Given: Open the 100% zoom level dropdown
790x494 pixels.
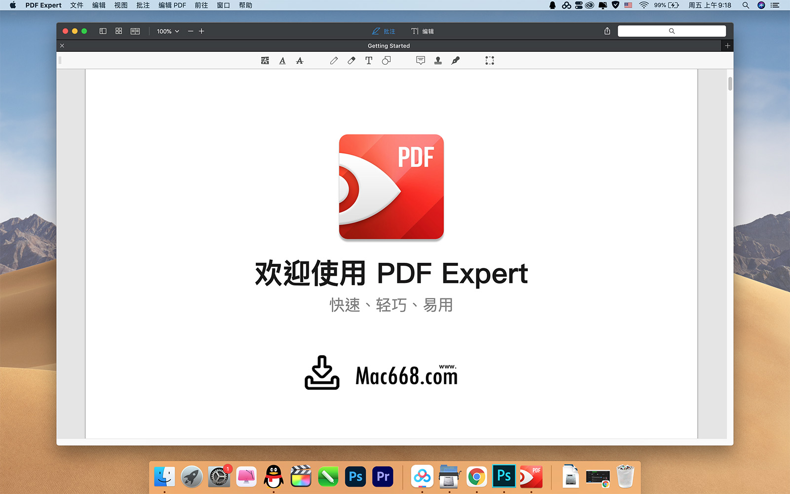Looking at the screenshot, I should coord(168,31).
